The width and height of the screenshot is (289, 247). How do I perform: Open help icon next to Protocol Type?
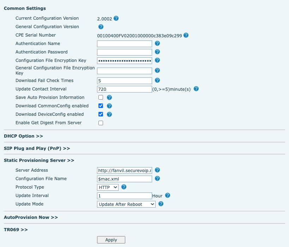(x=124, y=187)
